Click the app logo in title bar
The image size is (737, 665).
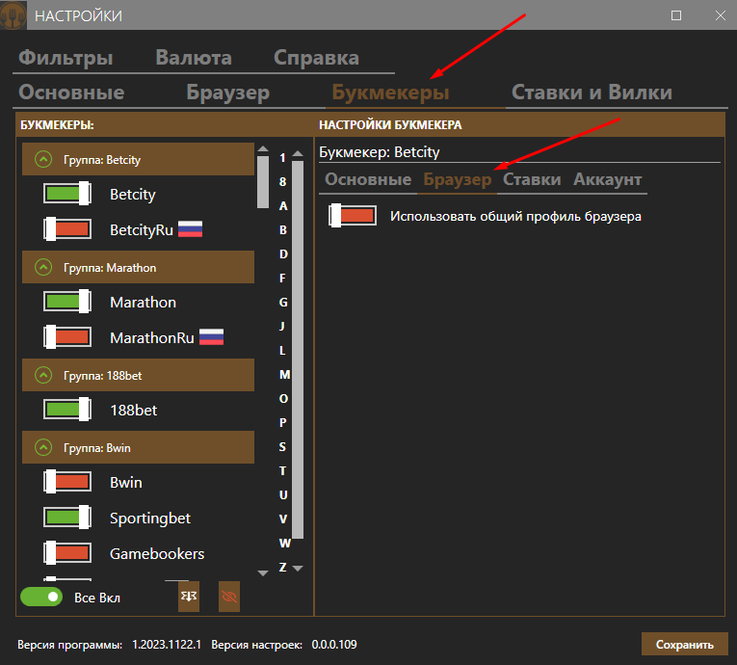[13, 15]
